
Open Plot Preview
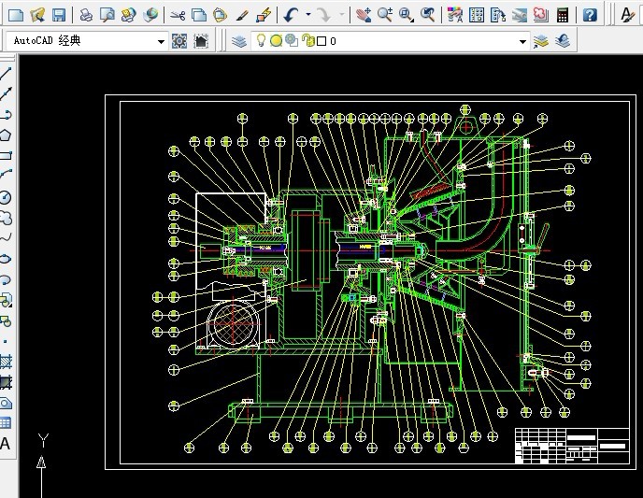(x=107, y=16)
